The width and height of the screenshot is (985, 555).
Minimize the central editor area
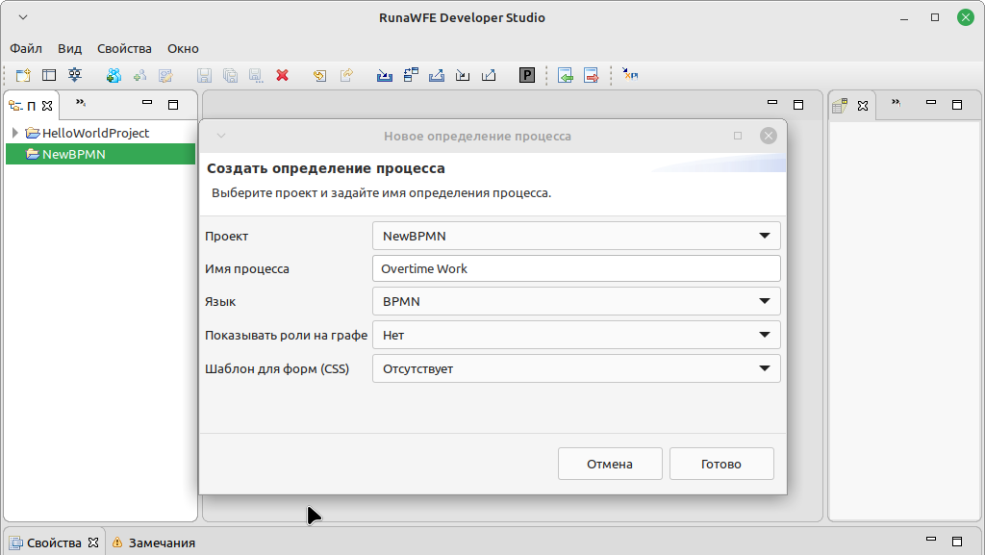pyautogui.click(x=772, y=102)
